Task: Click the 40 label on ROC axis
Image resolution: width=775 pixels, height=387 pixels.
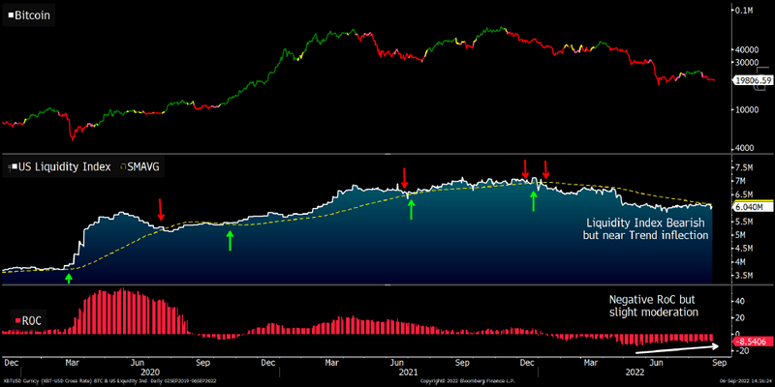Action: click(740, 300)
